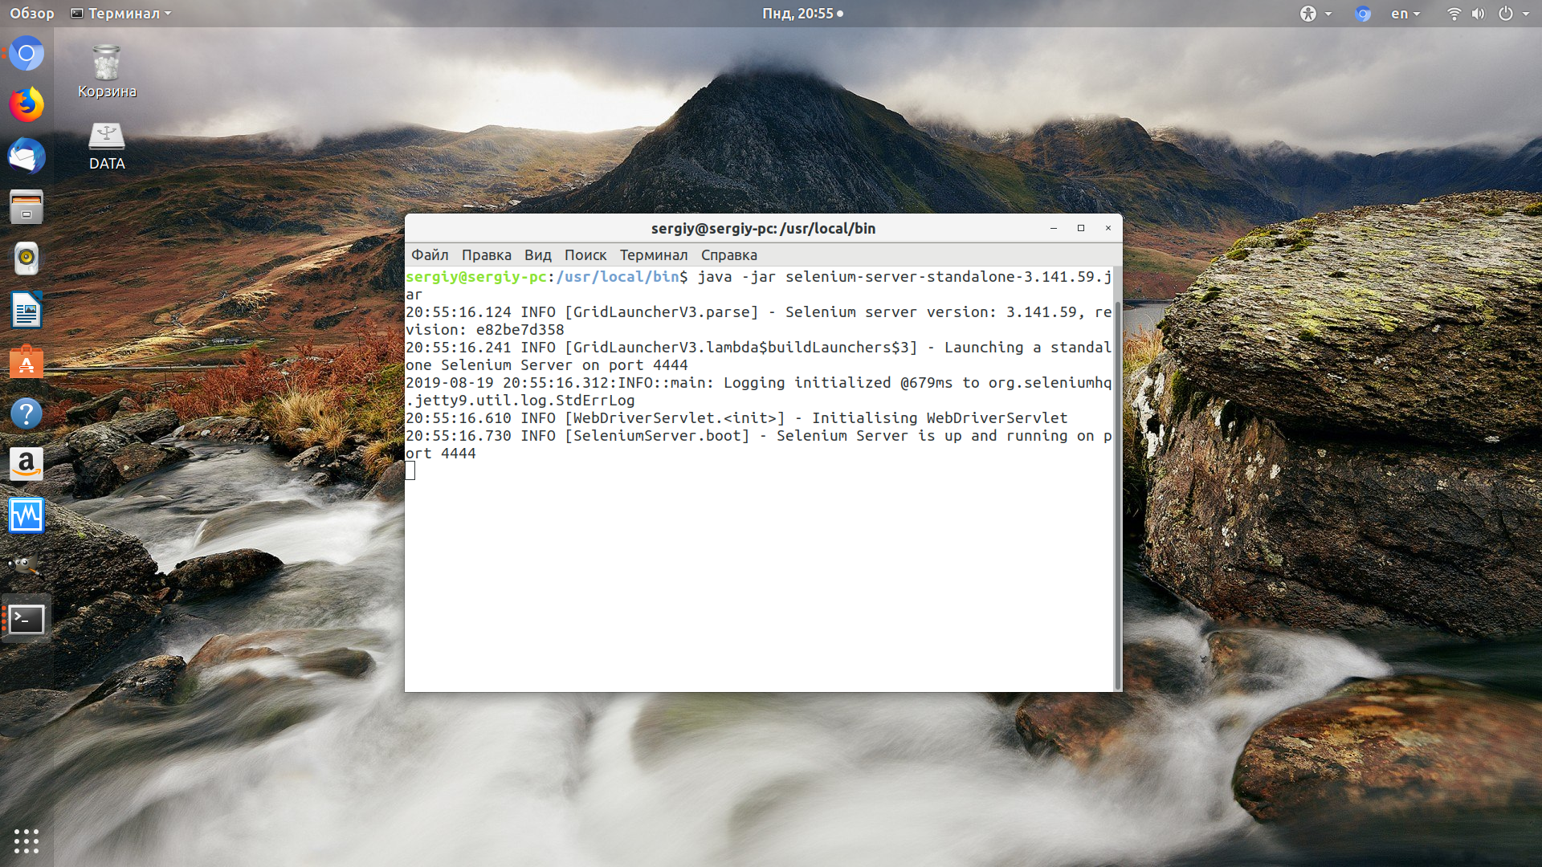Open Thunderbird mail from the dock

tap(27, 157)
